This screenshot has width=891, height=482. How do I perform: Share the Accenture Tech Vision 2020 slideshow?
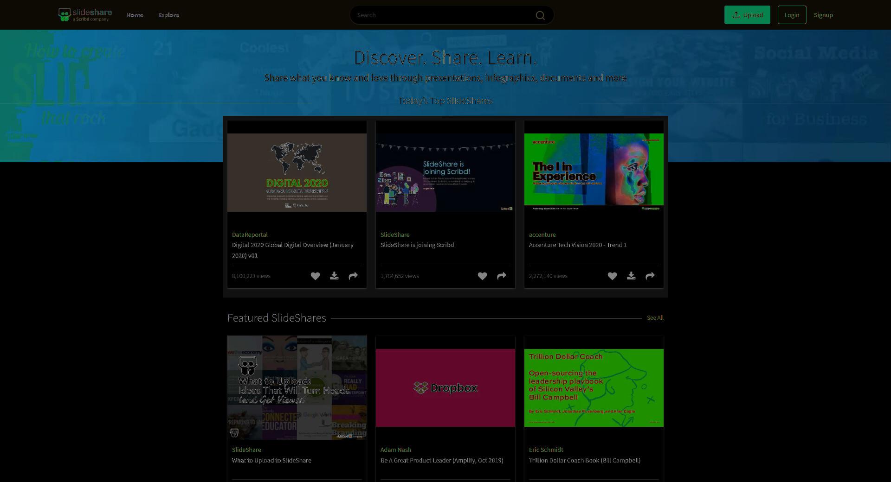pos(650,276)
